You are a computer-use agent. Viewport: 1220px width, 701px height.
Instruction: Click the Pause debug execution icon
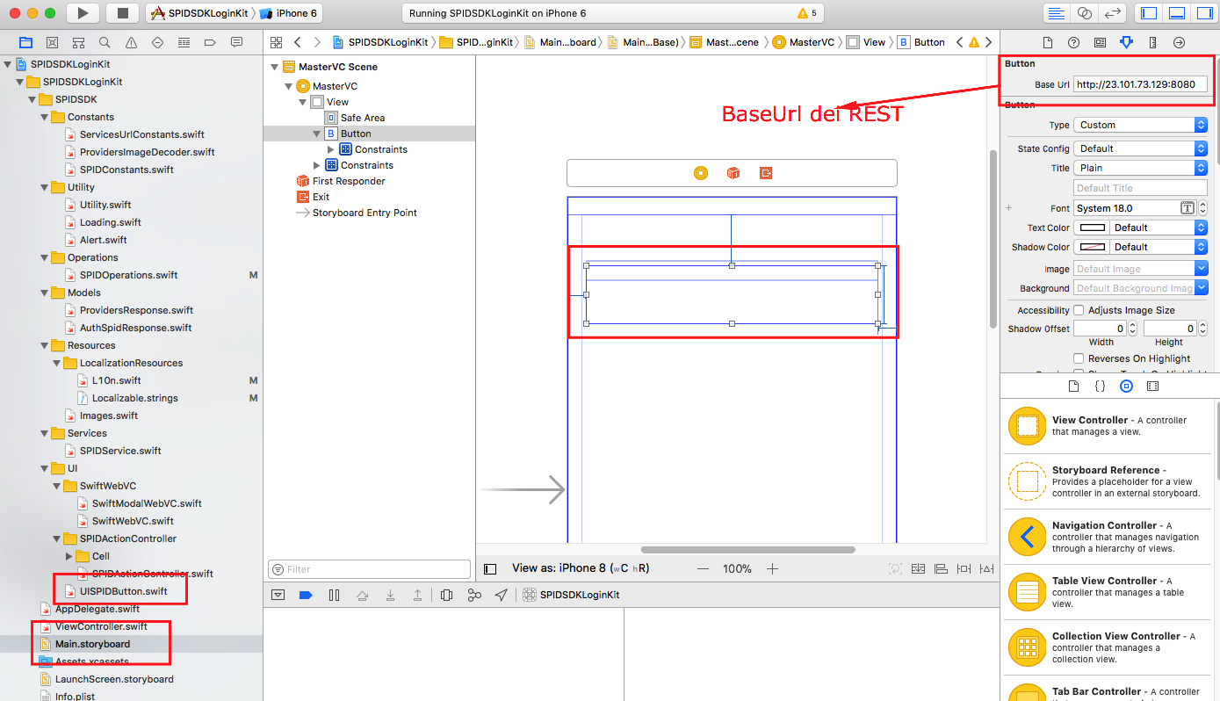click(334, 595)
